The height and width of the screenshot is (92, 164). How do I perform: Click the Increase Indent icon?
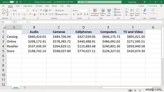click(x=52, y=14)
